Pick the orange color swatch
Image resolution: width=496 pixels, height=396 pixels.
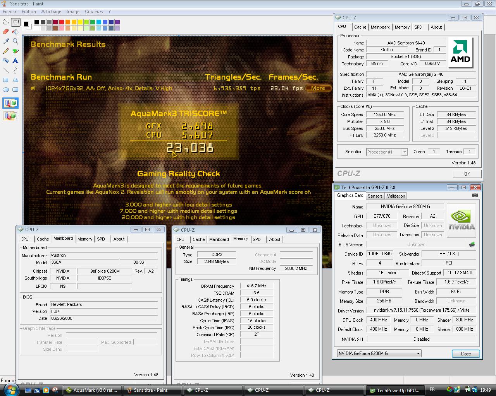pos(67,22)
